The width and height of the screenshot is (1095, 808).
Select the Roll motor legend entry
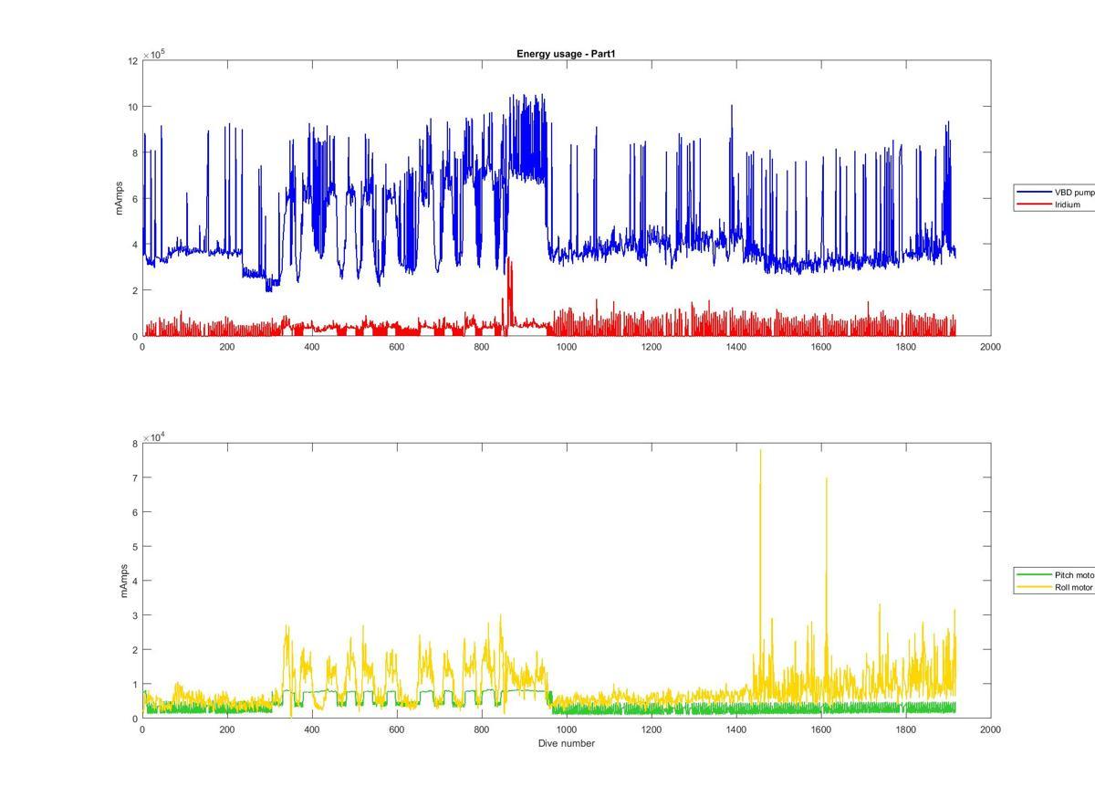point(1056,587)
